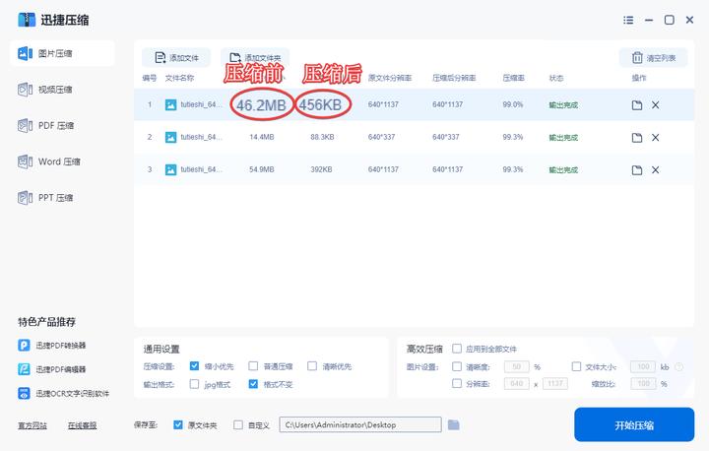Click the 392KB compressed size cell
Viewport: 709px width, 451px height.
point(321,169)
